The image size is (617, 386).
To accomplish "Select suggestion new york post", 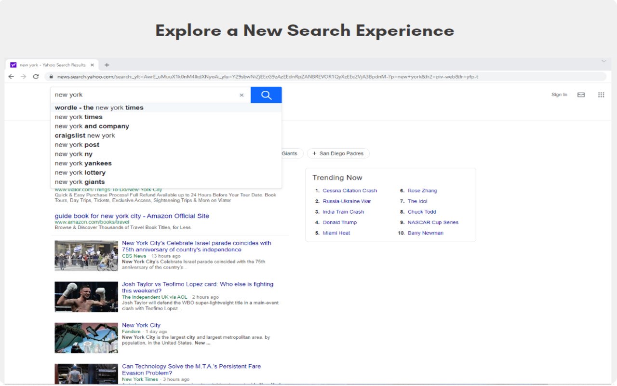I will pos(166,145).
